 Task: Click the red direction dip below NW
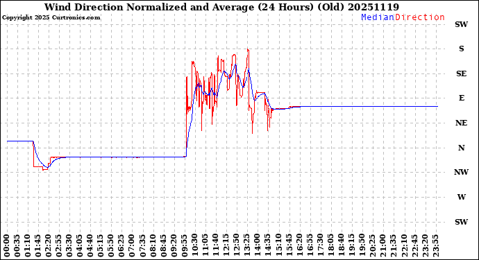coord(45,169)
